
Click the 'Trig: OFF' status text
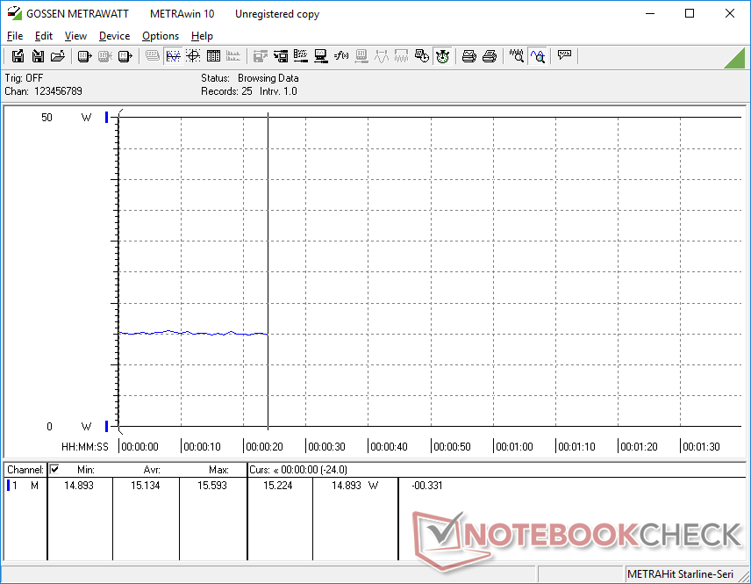click(x=24, y=77)
